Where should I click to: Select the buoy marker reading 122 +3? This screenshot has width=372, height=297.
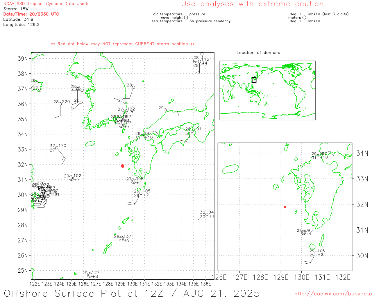tap(125, 111)
